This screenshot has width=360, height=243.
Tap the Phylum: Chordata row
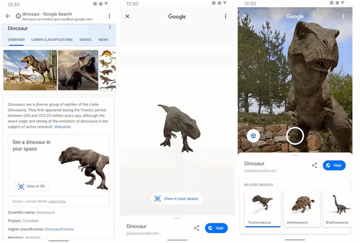23,221
